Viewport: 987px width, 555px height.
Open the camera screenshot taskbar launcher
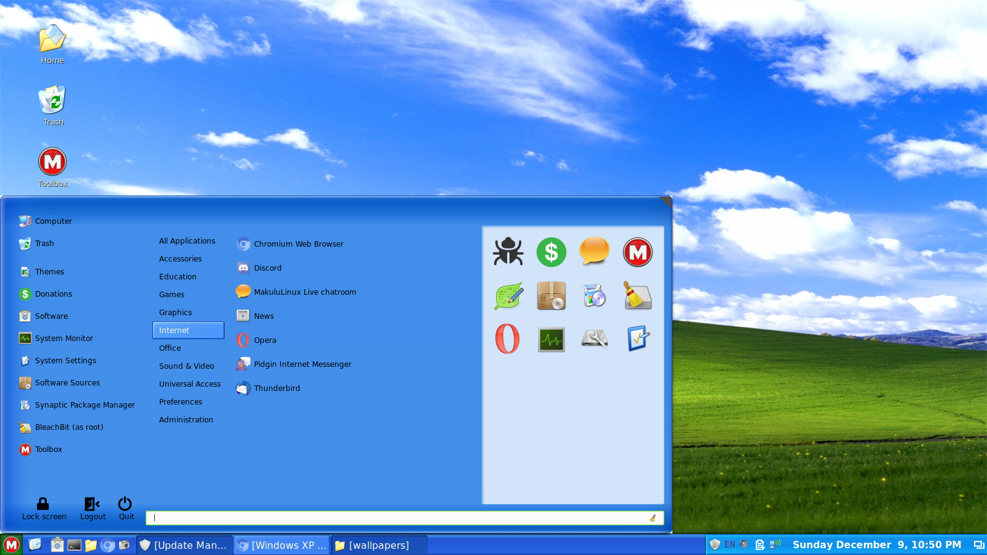click(x=125, y=545)
